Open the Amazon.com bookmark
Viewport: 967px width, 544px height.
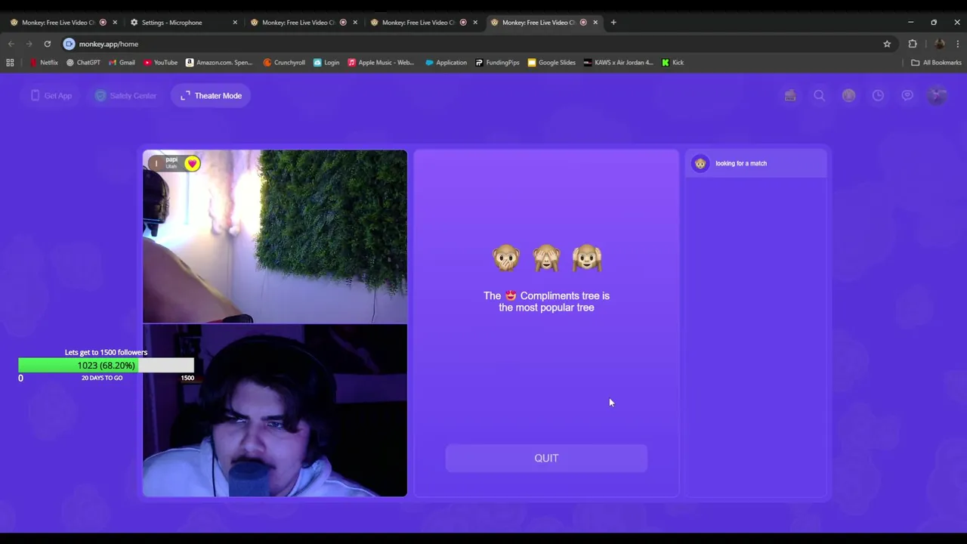[219, 63]
